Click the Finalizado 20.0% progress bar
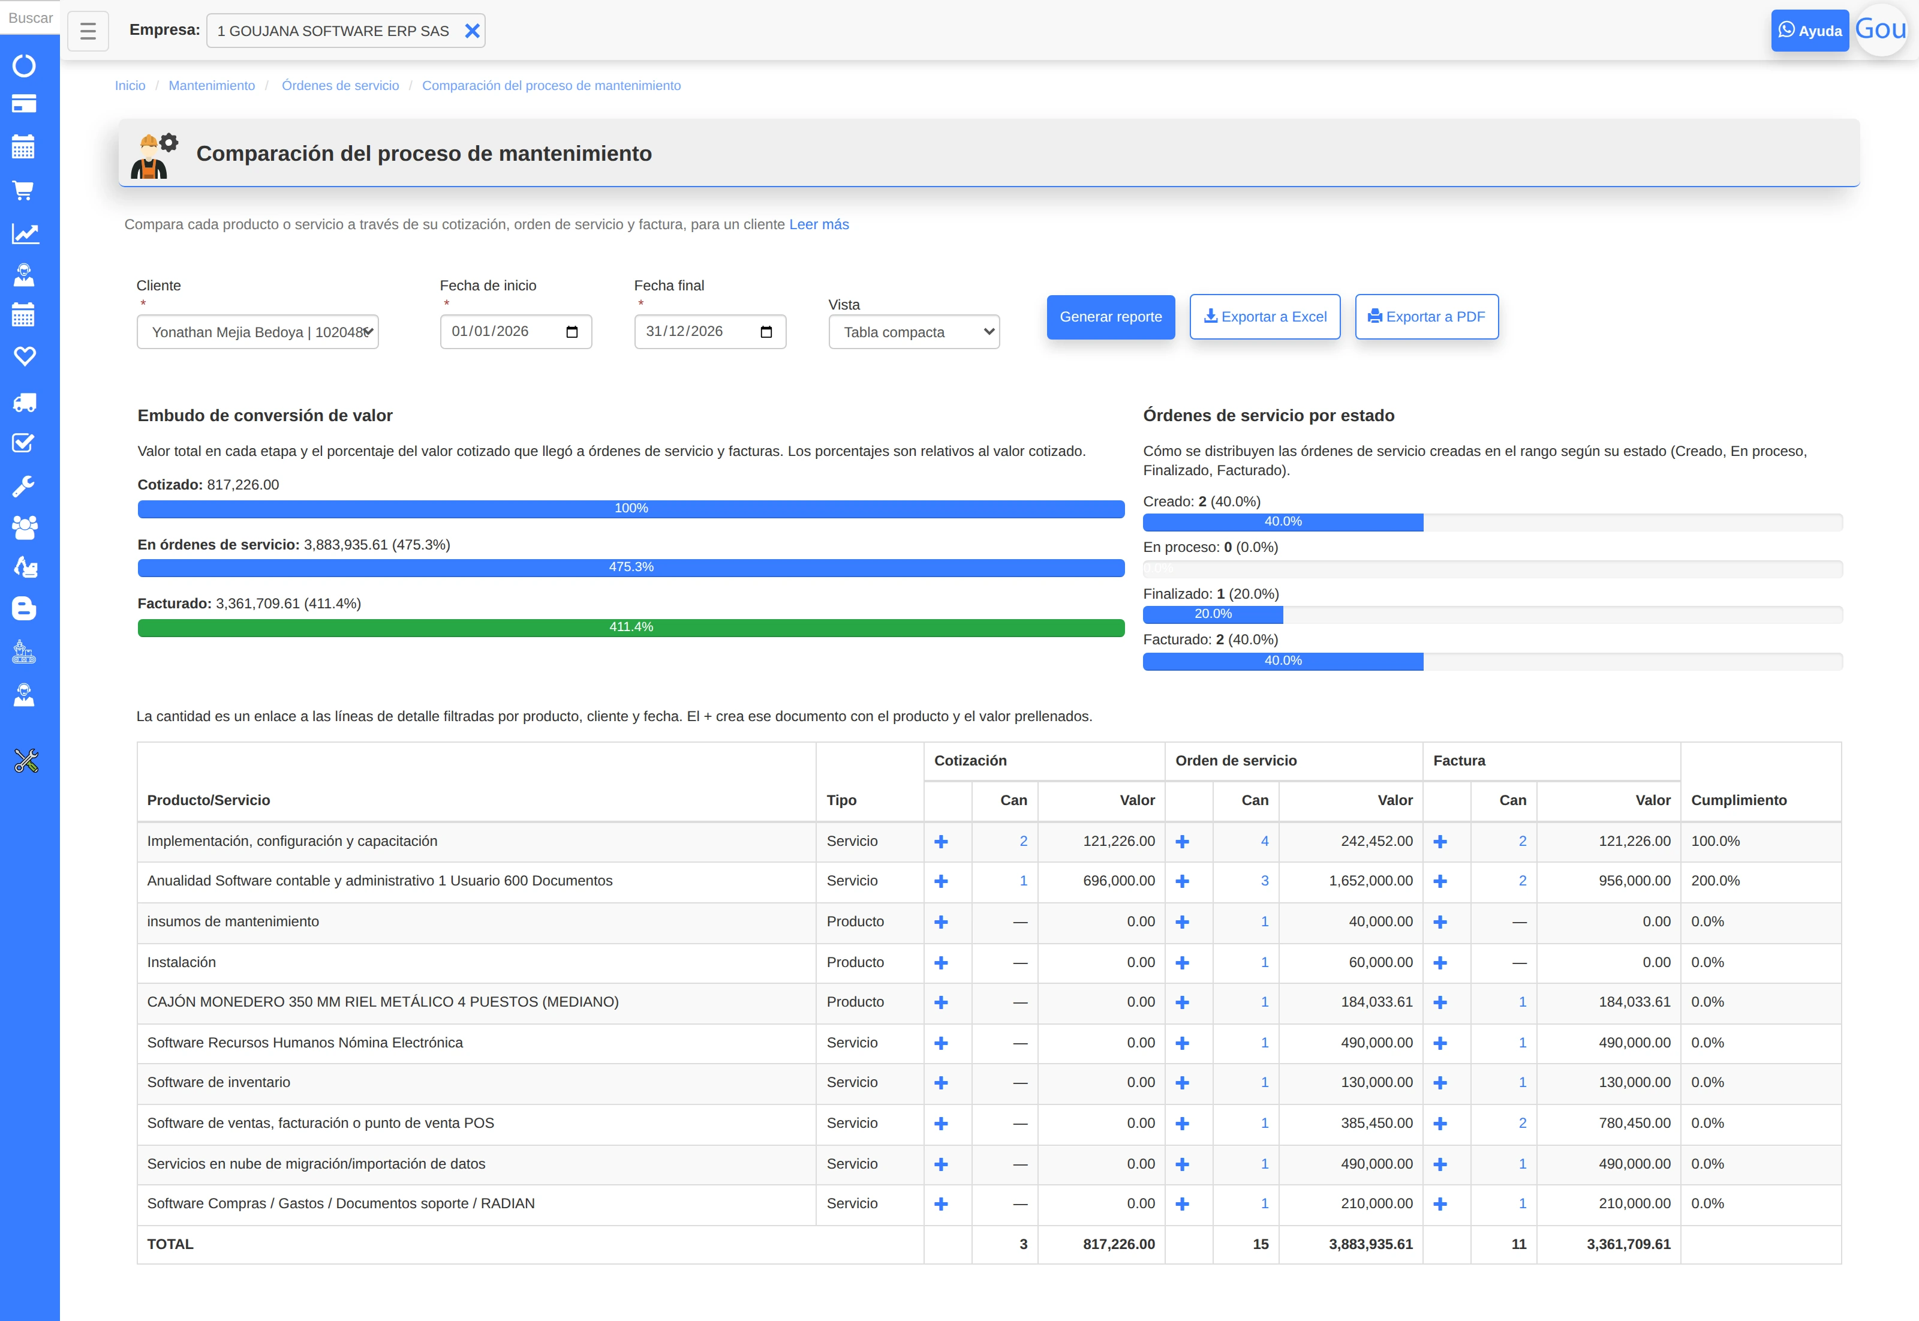Image resolution: width=1919 pixels, height=1321 pixels. click(x=1213, y=614)
